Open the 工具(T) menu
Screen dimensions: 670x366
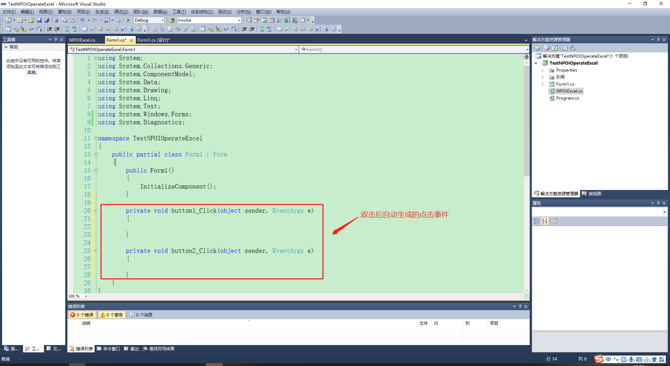(179, 12)
